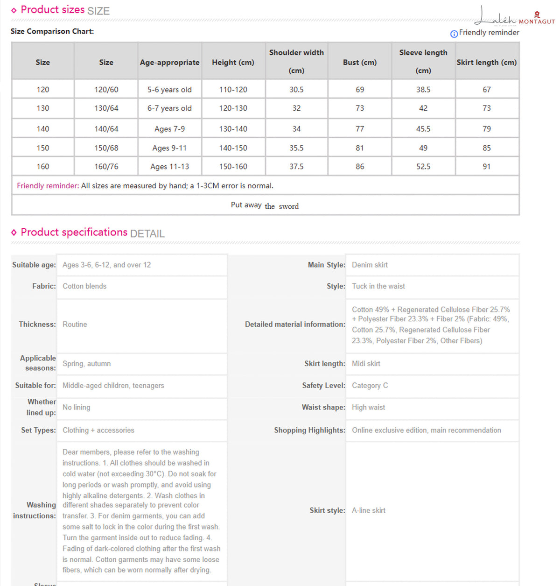Click the 'Denim skirt' main style value
This screenshot has height=586, width=560.
[370, 265]
